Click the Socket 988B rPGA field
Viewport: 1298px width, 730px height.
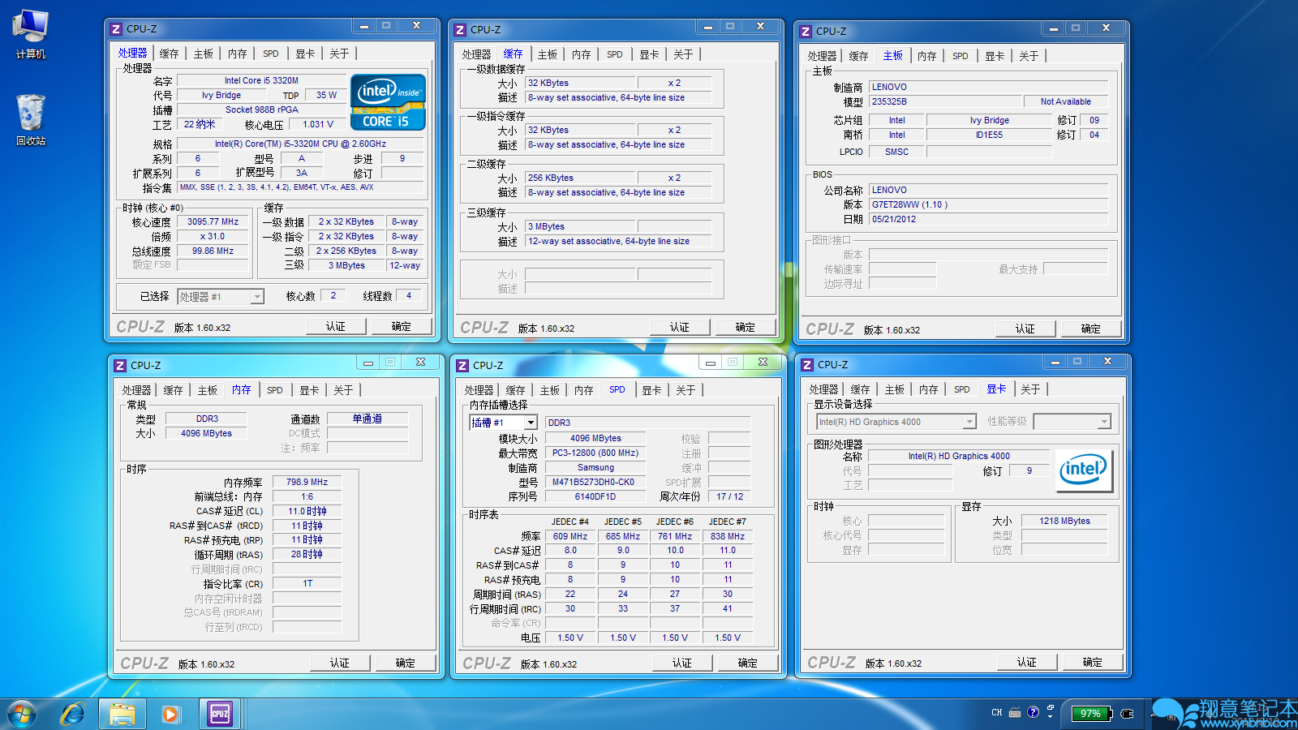coord(261,110)
